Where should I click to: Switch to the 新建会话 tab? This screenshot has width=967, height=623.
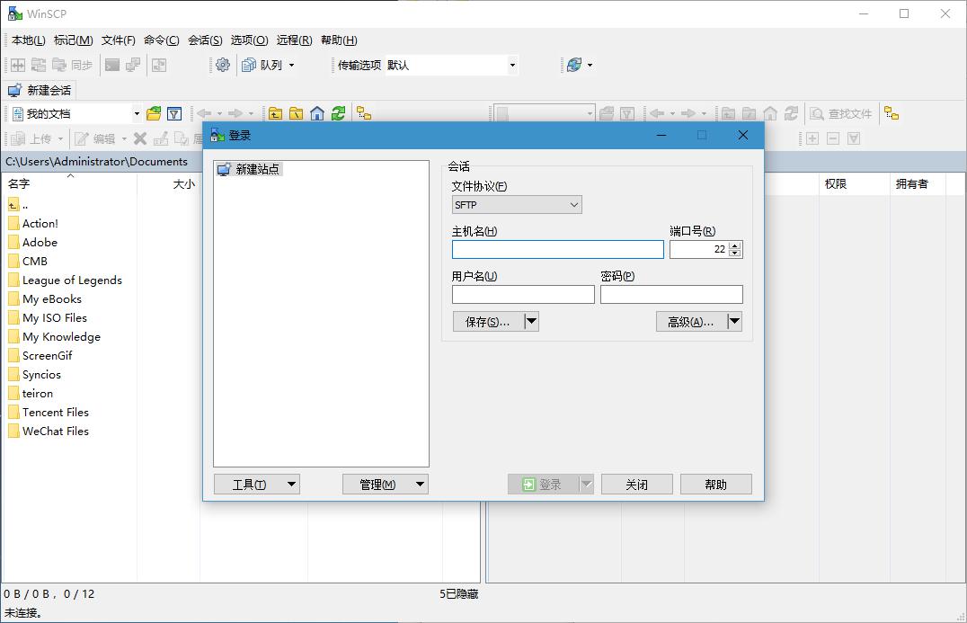coord(40,90)
